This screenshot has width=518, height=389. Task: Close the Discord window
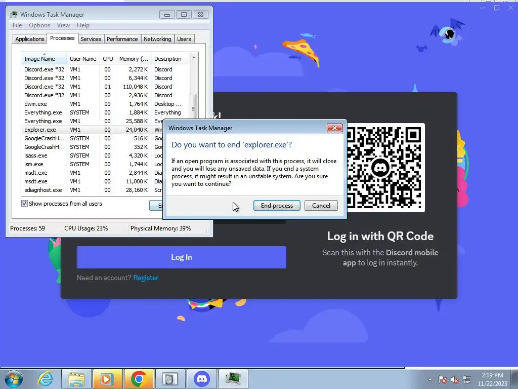[x=511, y=8]
